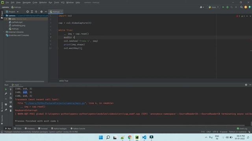This screenshot has height=141, width=252.
Task: Open the Code menu
Action: point(35,3)
